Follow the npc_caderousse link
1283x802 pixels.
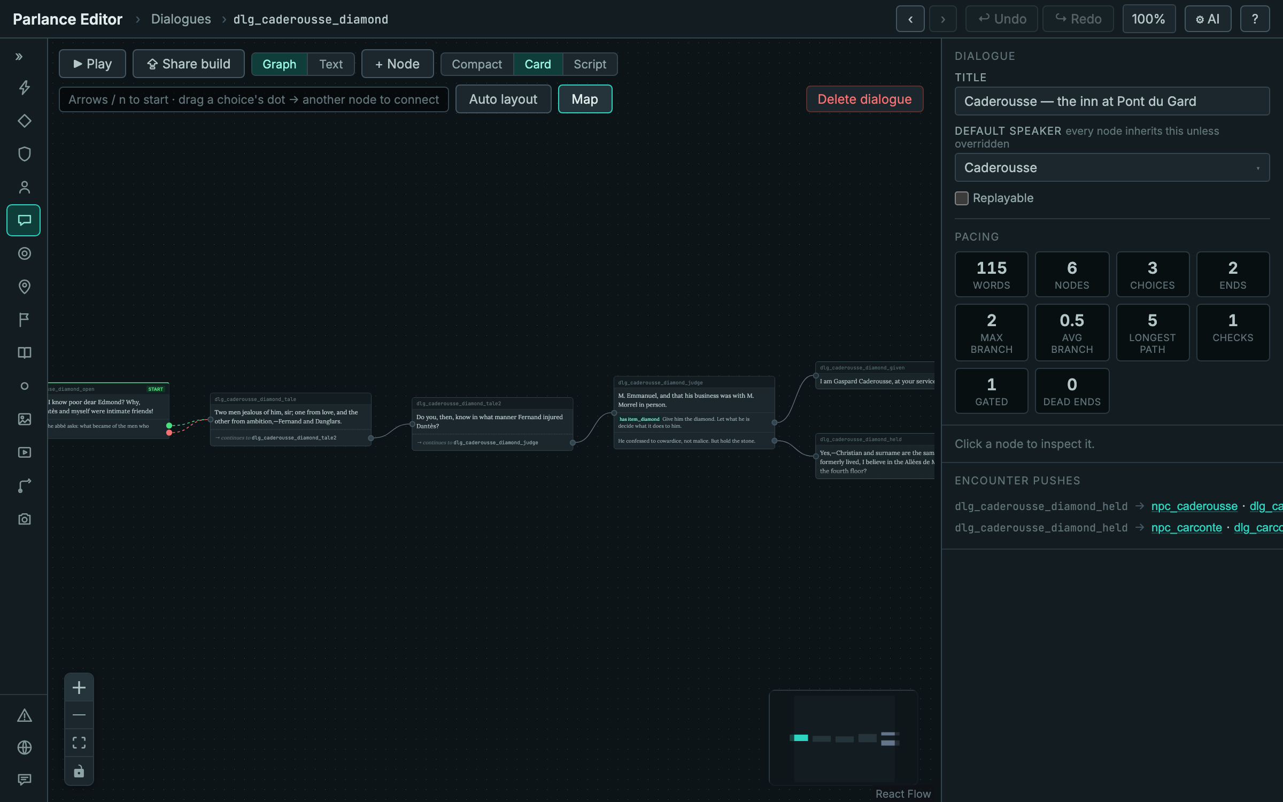(x=1194, y=506)
